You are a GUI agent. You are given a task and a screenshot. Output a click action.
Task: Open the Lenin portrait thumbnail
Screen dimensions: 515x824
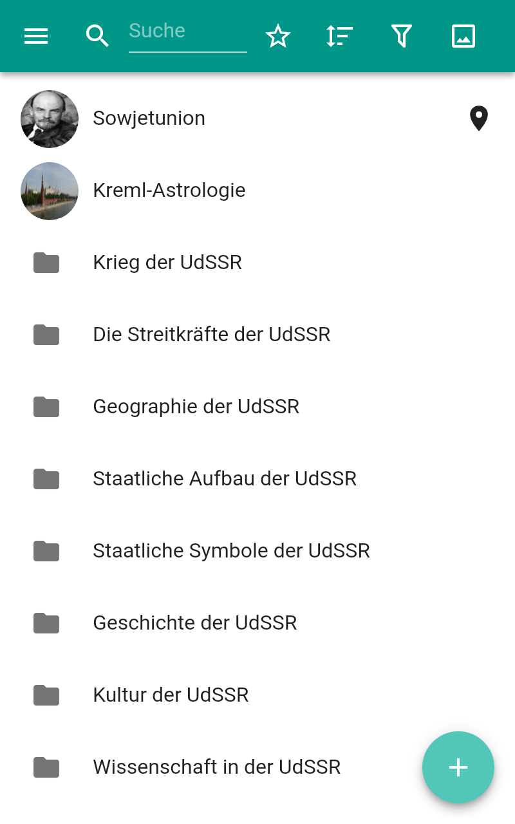pos(50,119)
